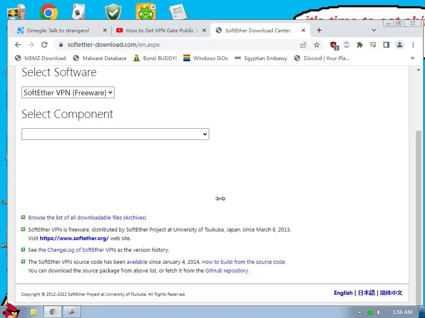Share this page via share icon
This screenshot has height=318, width=425.
(x=303, y=45)
